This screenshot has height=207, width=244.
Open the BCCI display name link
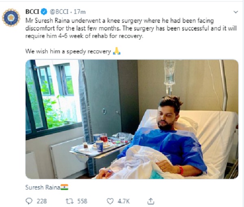32,11
